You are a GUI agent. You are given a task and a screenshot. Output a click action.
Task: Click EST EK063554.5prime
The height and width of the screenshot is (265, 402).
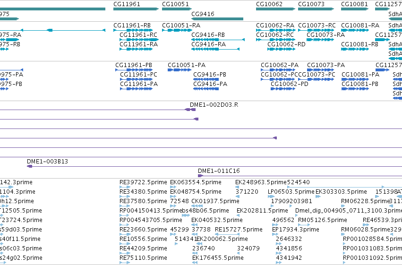[x=196, y=182]
